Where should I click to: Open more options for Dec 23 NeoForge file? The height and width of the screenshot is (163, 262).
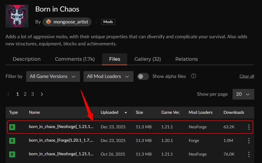click(x=249, y=127)
